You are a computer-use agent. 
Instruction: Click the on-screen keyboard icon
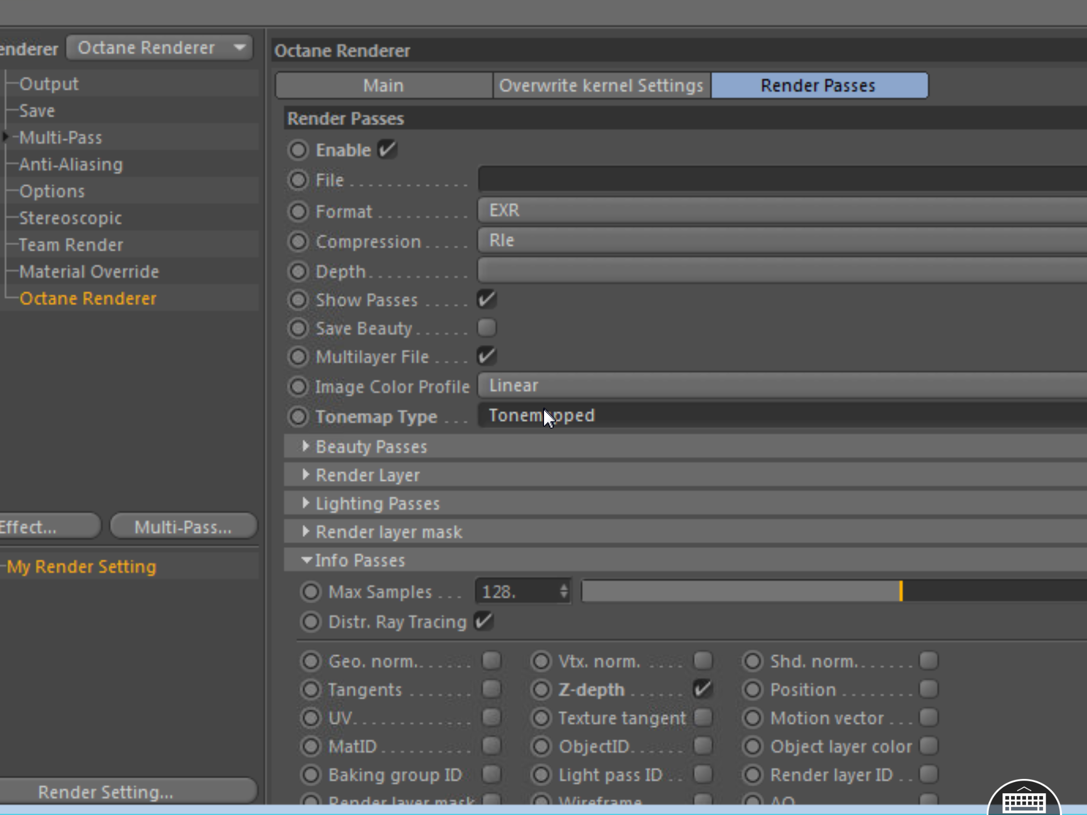point(1023,801)
